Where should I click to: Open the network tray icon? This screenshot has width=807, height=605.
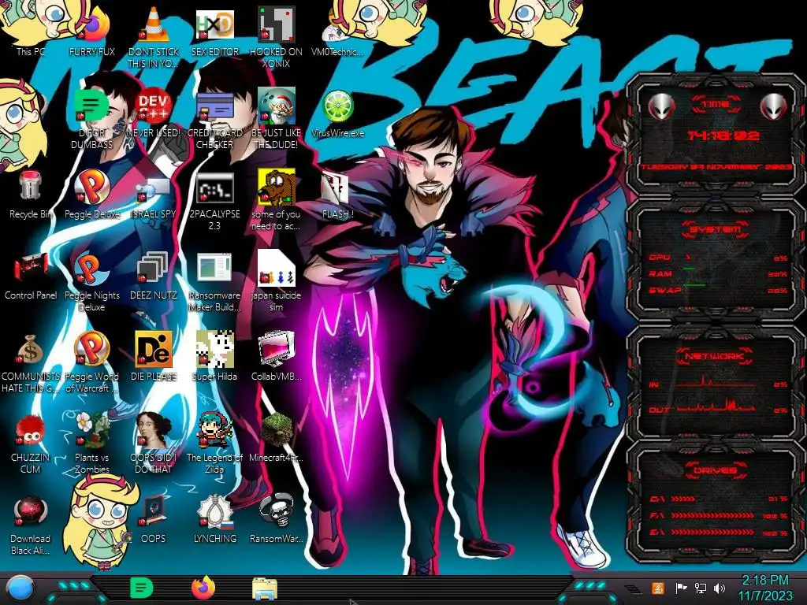(x=701, y=588)
